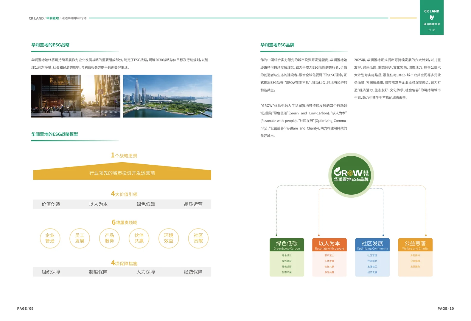Viewport: 471px width, 321px height.
Task: Click the blue 社区发展 Optimizing Community header
Action: (x=372, y=245)
